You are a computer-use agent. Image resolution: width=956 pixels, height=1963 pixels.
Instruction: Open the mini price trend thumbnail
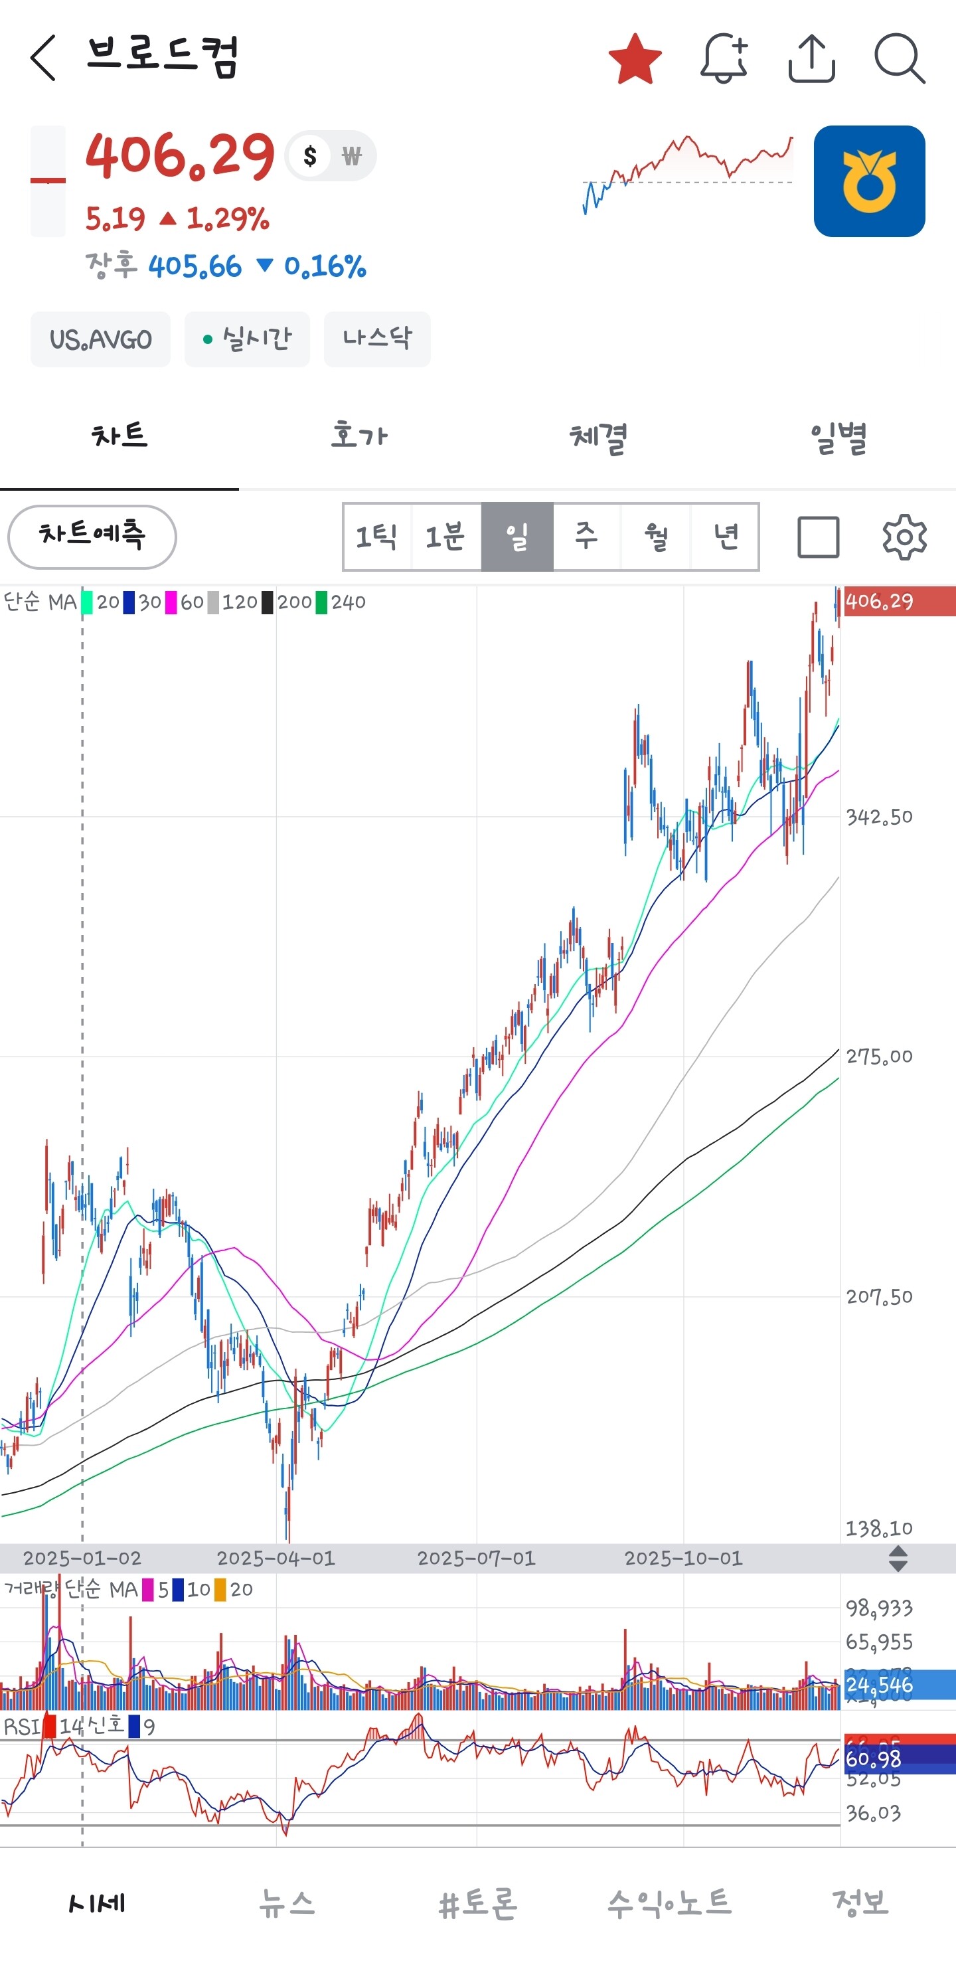click(x=688, y=175)
